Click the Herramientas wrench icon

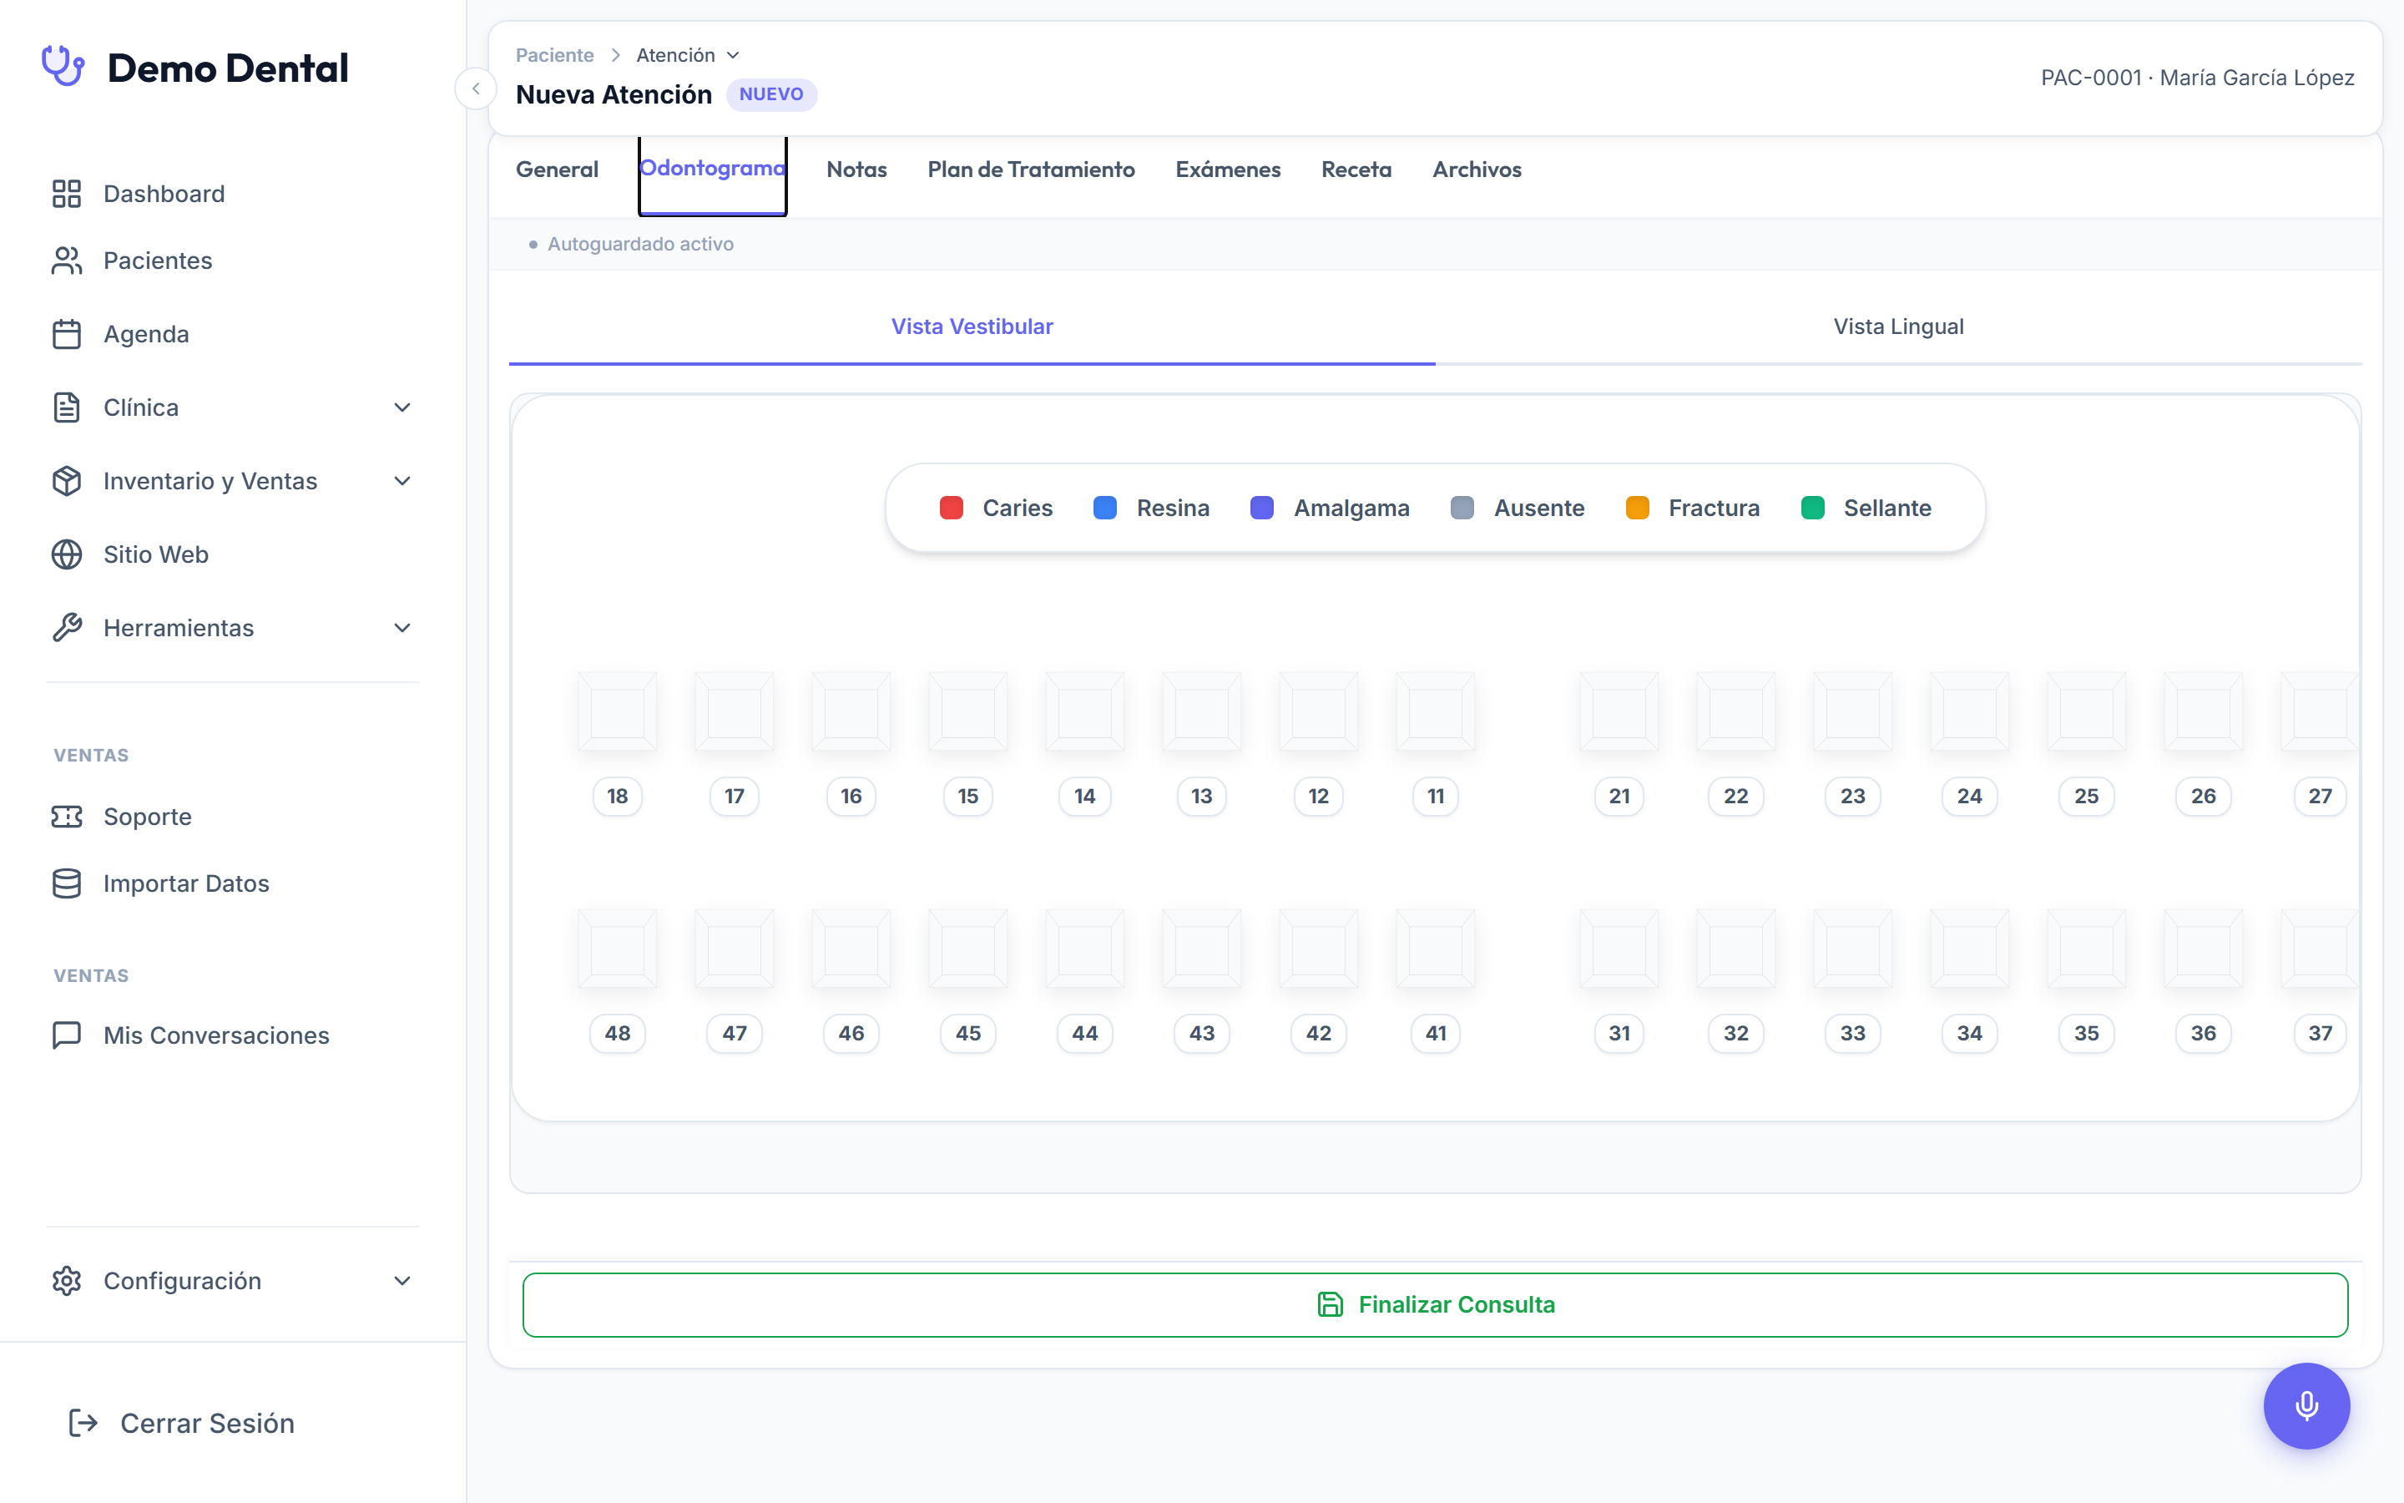tap(67, 628)
